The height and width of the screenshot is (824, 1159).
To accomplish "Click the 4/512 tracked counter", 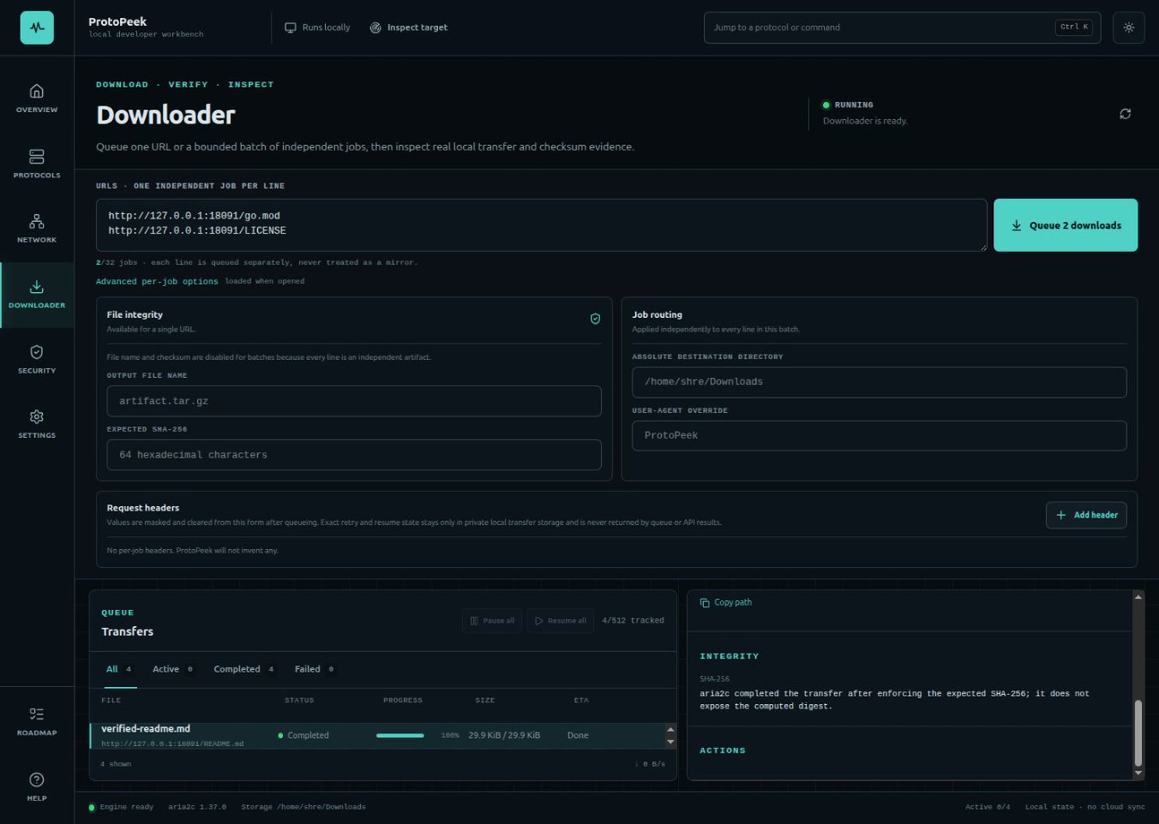I will (x=633, y=621).
